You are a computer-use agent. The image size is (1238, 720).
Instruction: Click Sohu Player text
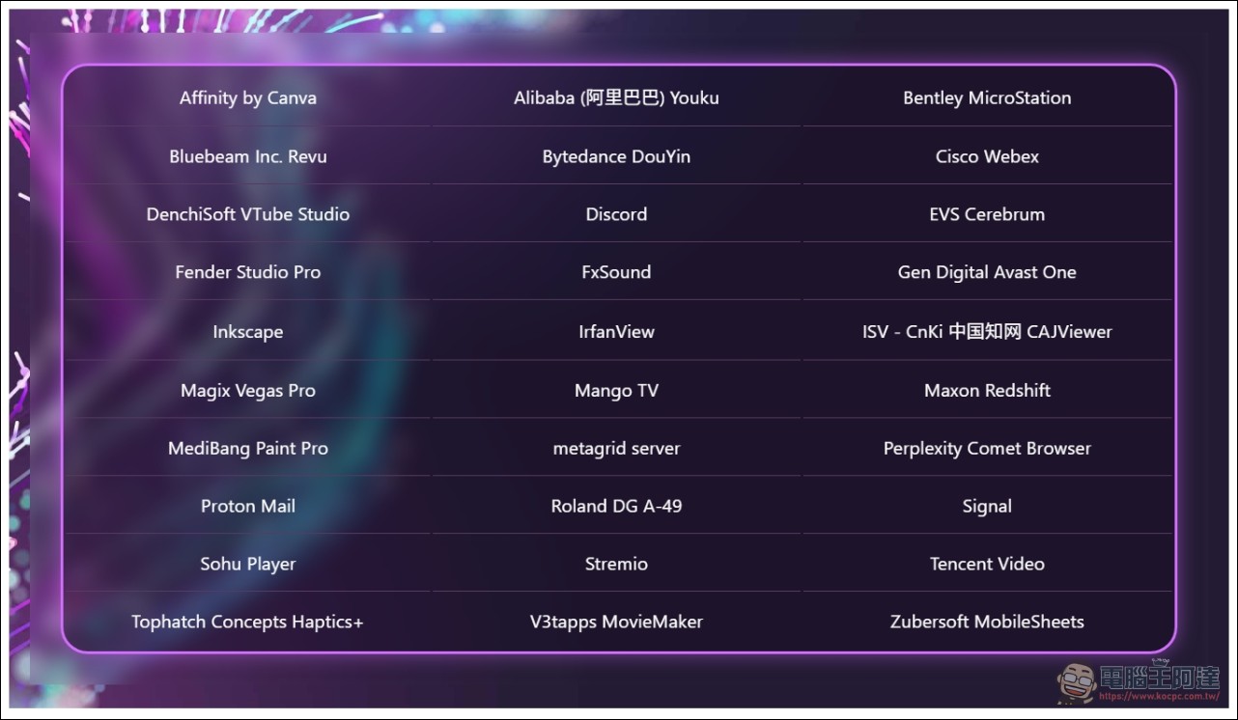click(x=248, y=564)
